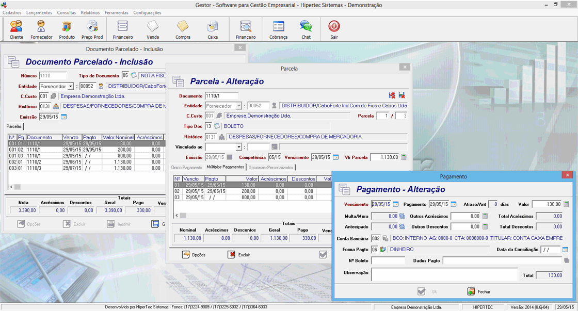The height and width of the screenshot is (311, 578).
Task: Expand Entidade Fornecedor dropdown in Documento Parcelado
Action: [70, 86]
